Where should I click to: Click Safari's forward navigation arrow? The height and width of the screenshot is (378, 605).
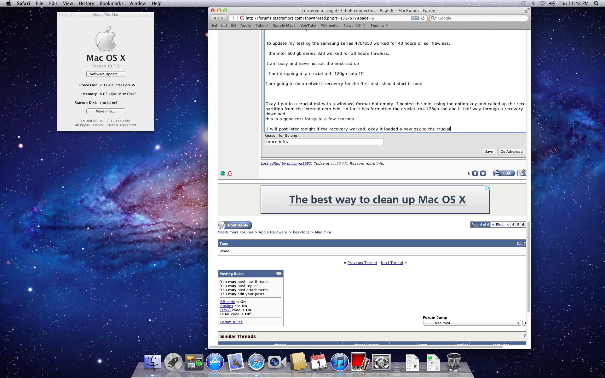pyautogui.click(x=222, y=18)
